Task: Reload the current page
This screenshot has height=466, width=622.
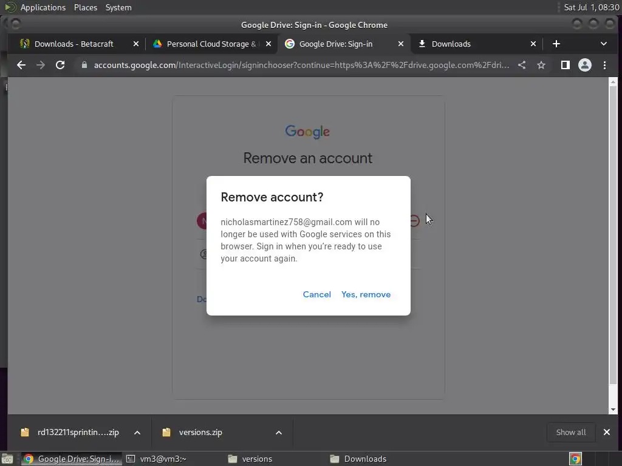Action: pyautogui.click(x=60, y=65)
